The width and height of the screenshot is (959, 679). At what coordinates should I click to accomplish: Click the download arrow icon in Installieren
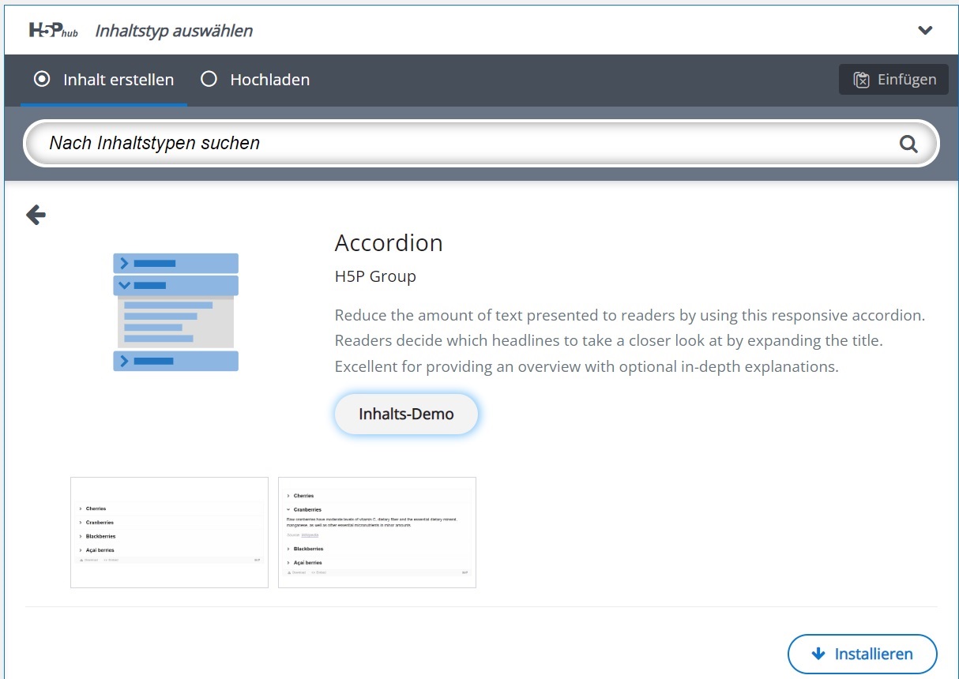click(818, 654)
